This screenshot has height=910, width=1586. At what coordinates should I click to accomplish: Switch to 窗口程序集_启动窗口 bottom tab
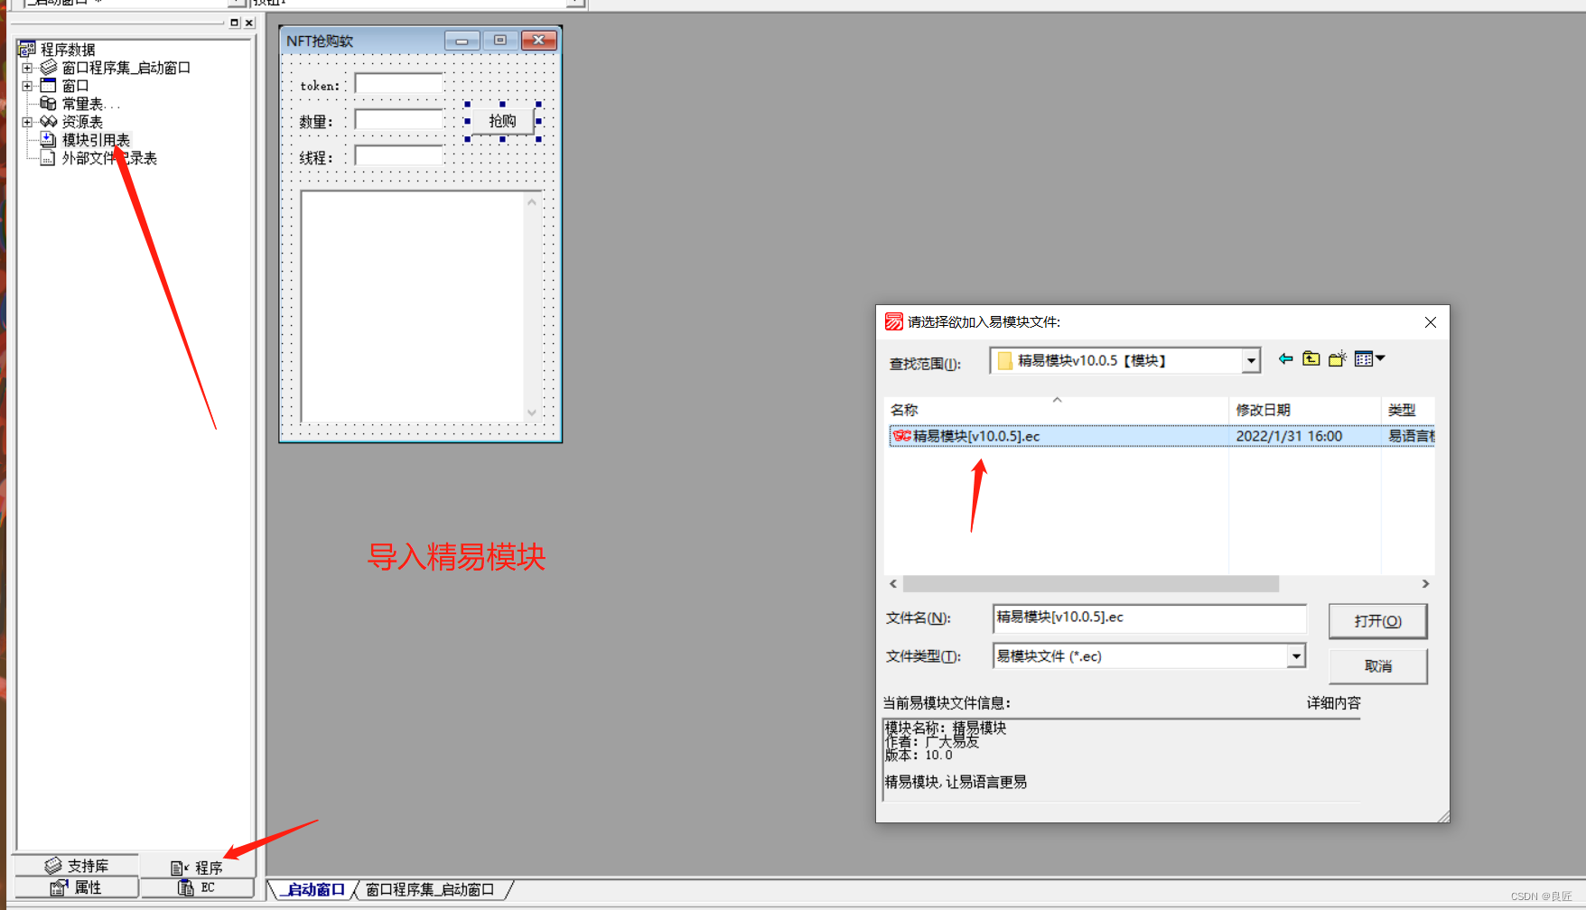click(x=430, y=890)
